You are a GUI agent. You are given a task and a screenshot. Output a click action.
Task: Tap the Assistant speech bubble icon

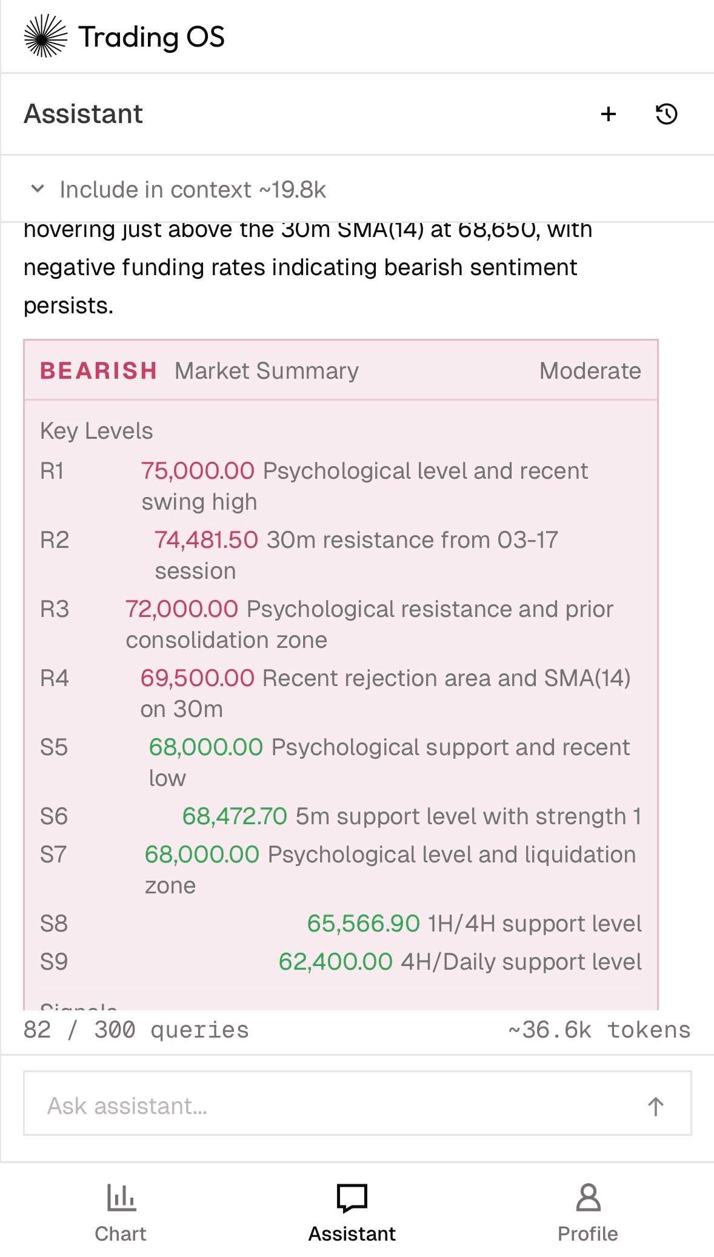pyautogui.click(x=352, y=1198)
